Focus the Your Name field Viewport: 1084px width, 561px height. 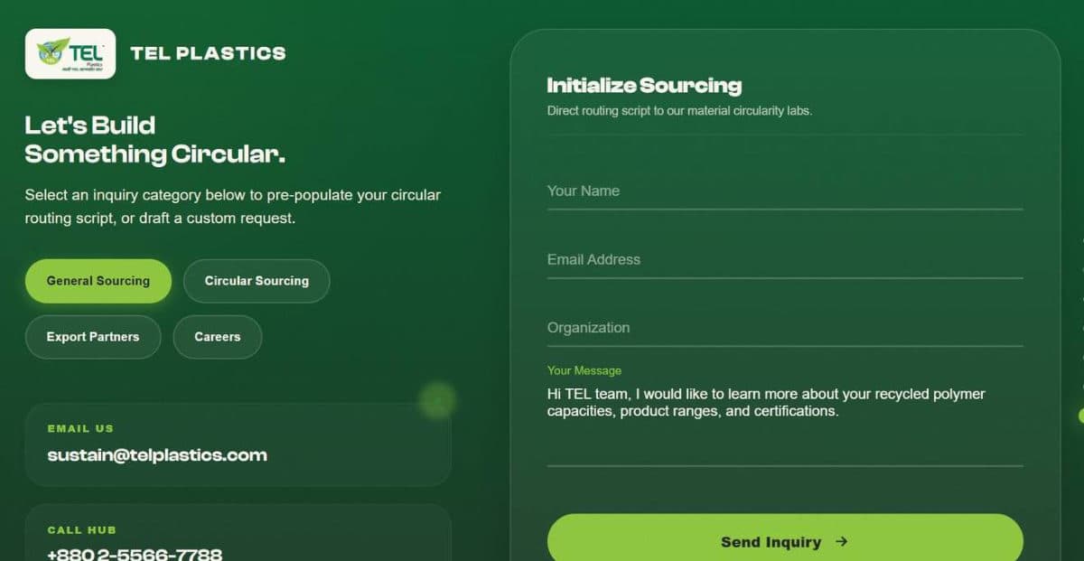point(785,192)
